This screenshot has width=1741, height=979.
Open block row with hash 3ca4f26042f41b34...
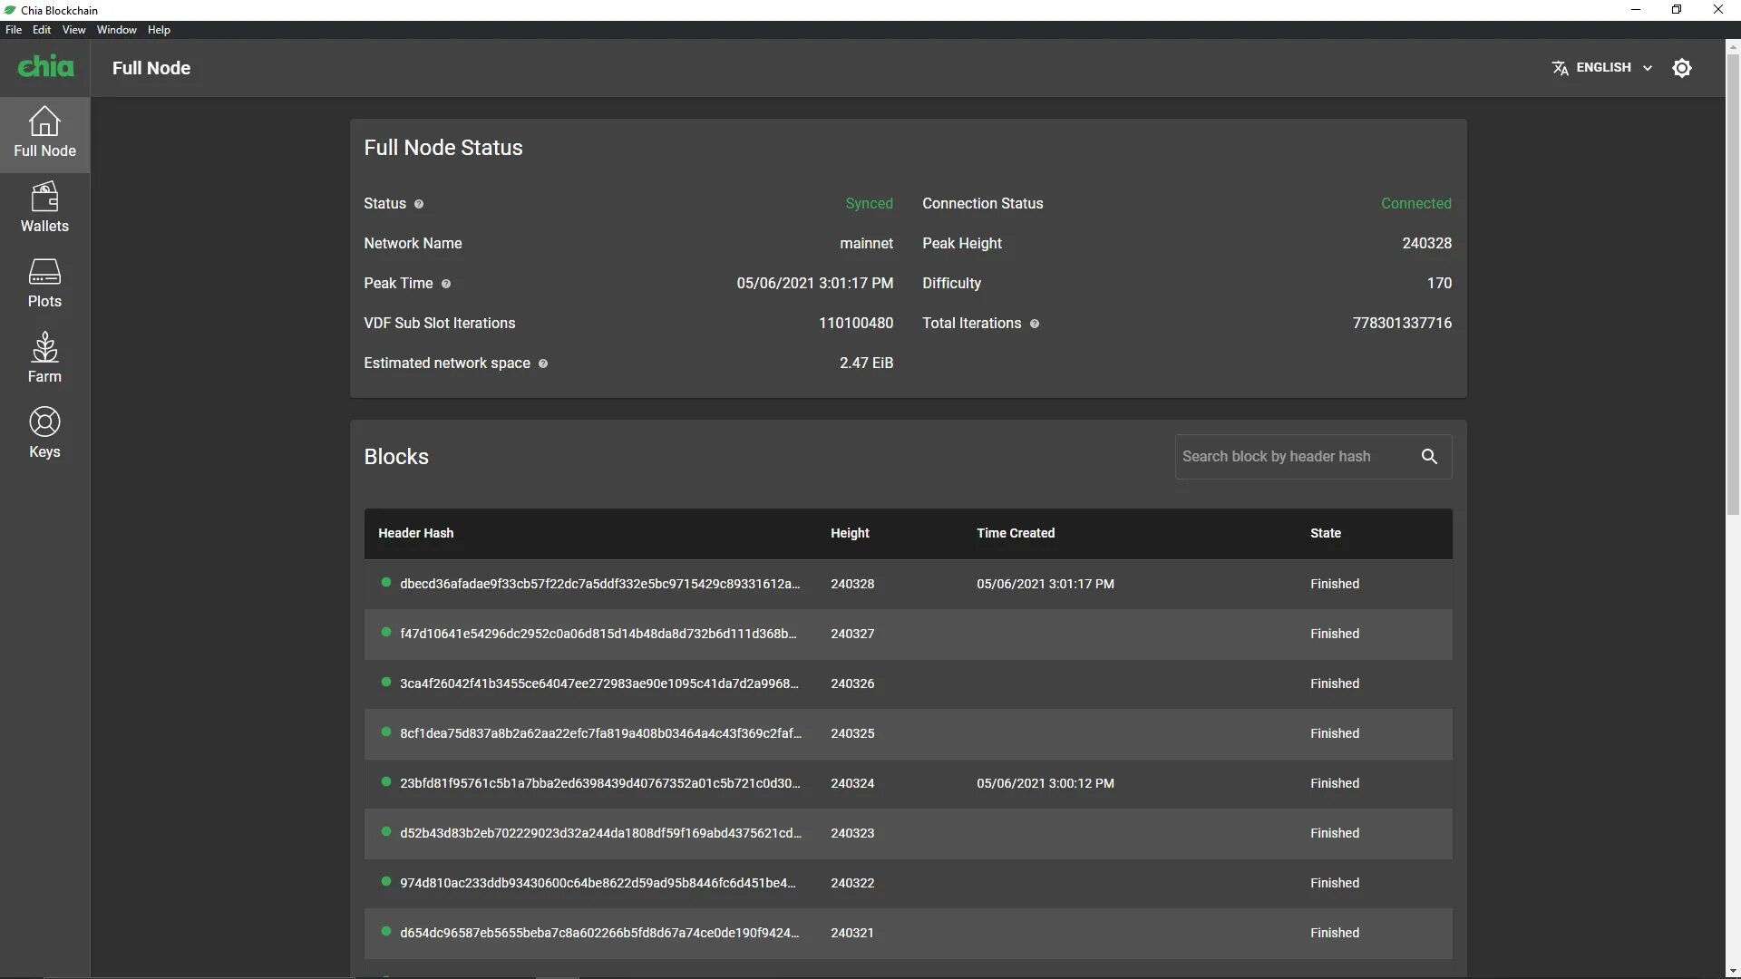908,683
